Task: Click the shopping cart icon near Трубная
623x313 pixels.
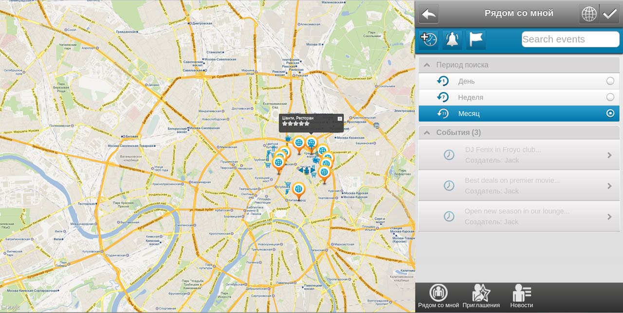Action: pyautogui.click(x=268, y=165)
